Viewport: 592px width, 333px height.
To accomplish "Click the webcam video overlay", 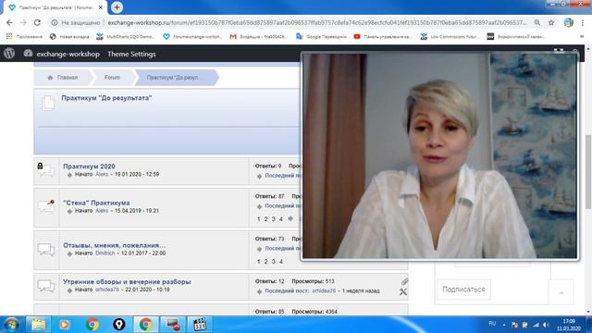I will (x=440, y=156).
